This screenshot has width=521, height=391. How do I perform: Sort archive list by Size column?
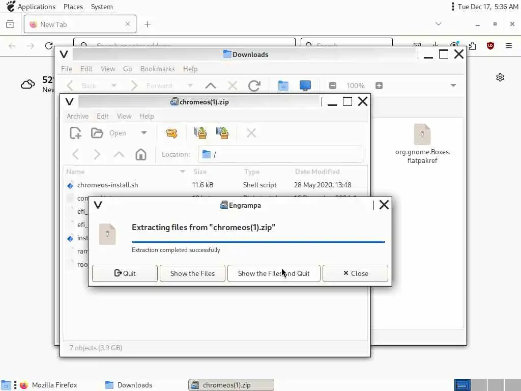(215, 172)
